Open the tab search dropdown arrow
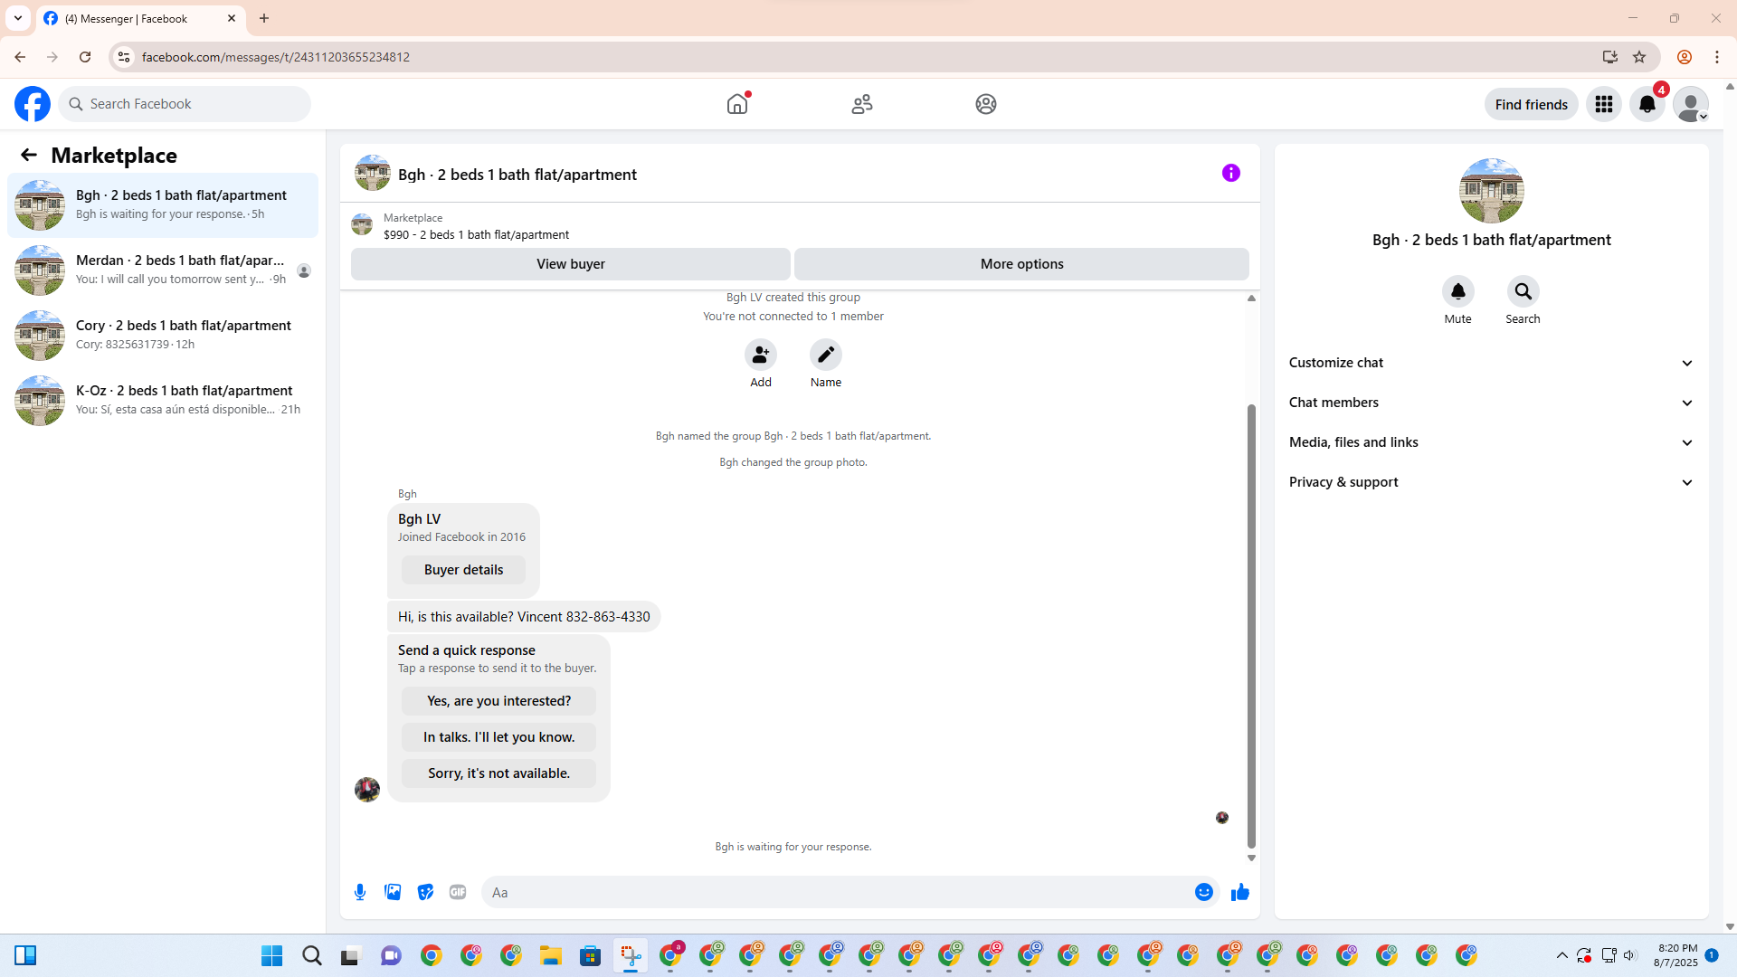Screen dimensions: 1737x977 tap(18, 18)
